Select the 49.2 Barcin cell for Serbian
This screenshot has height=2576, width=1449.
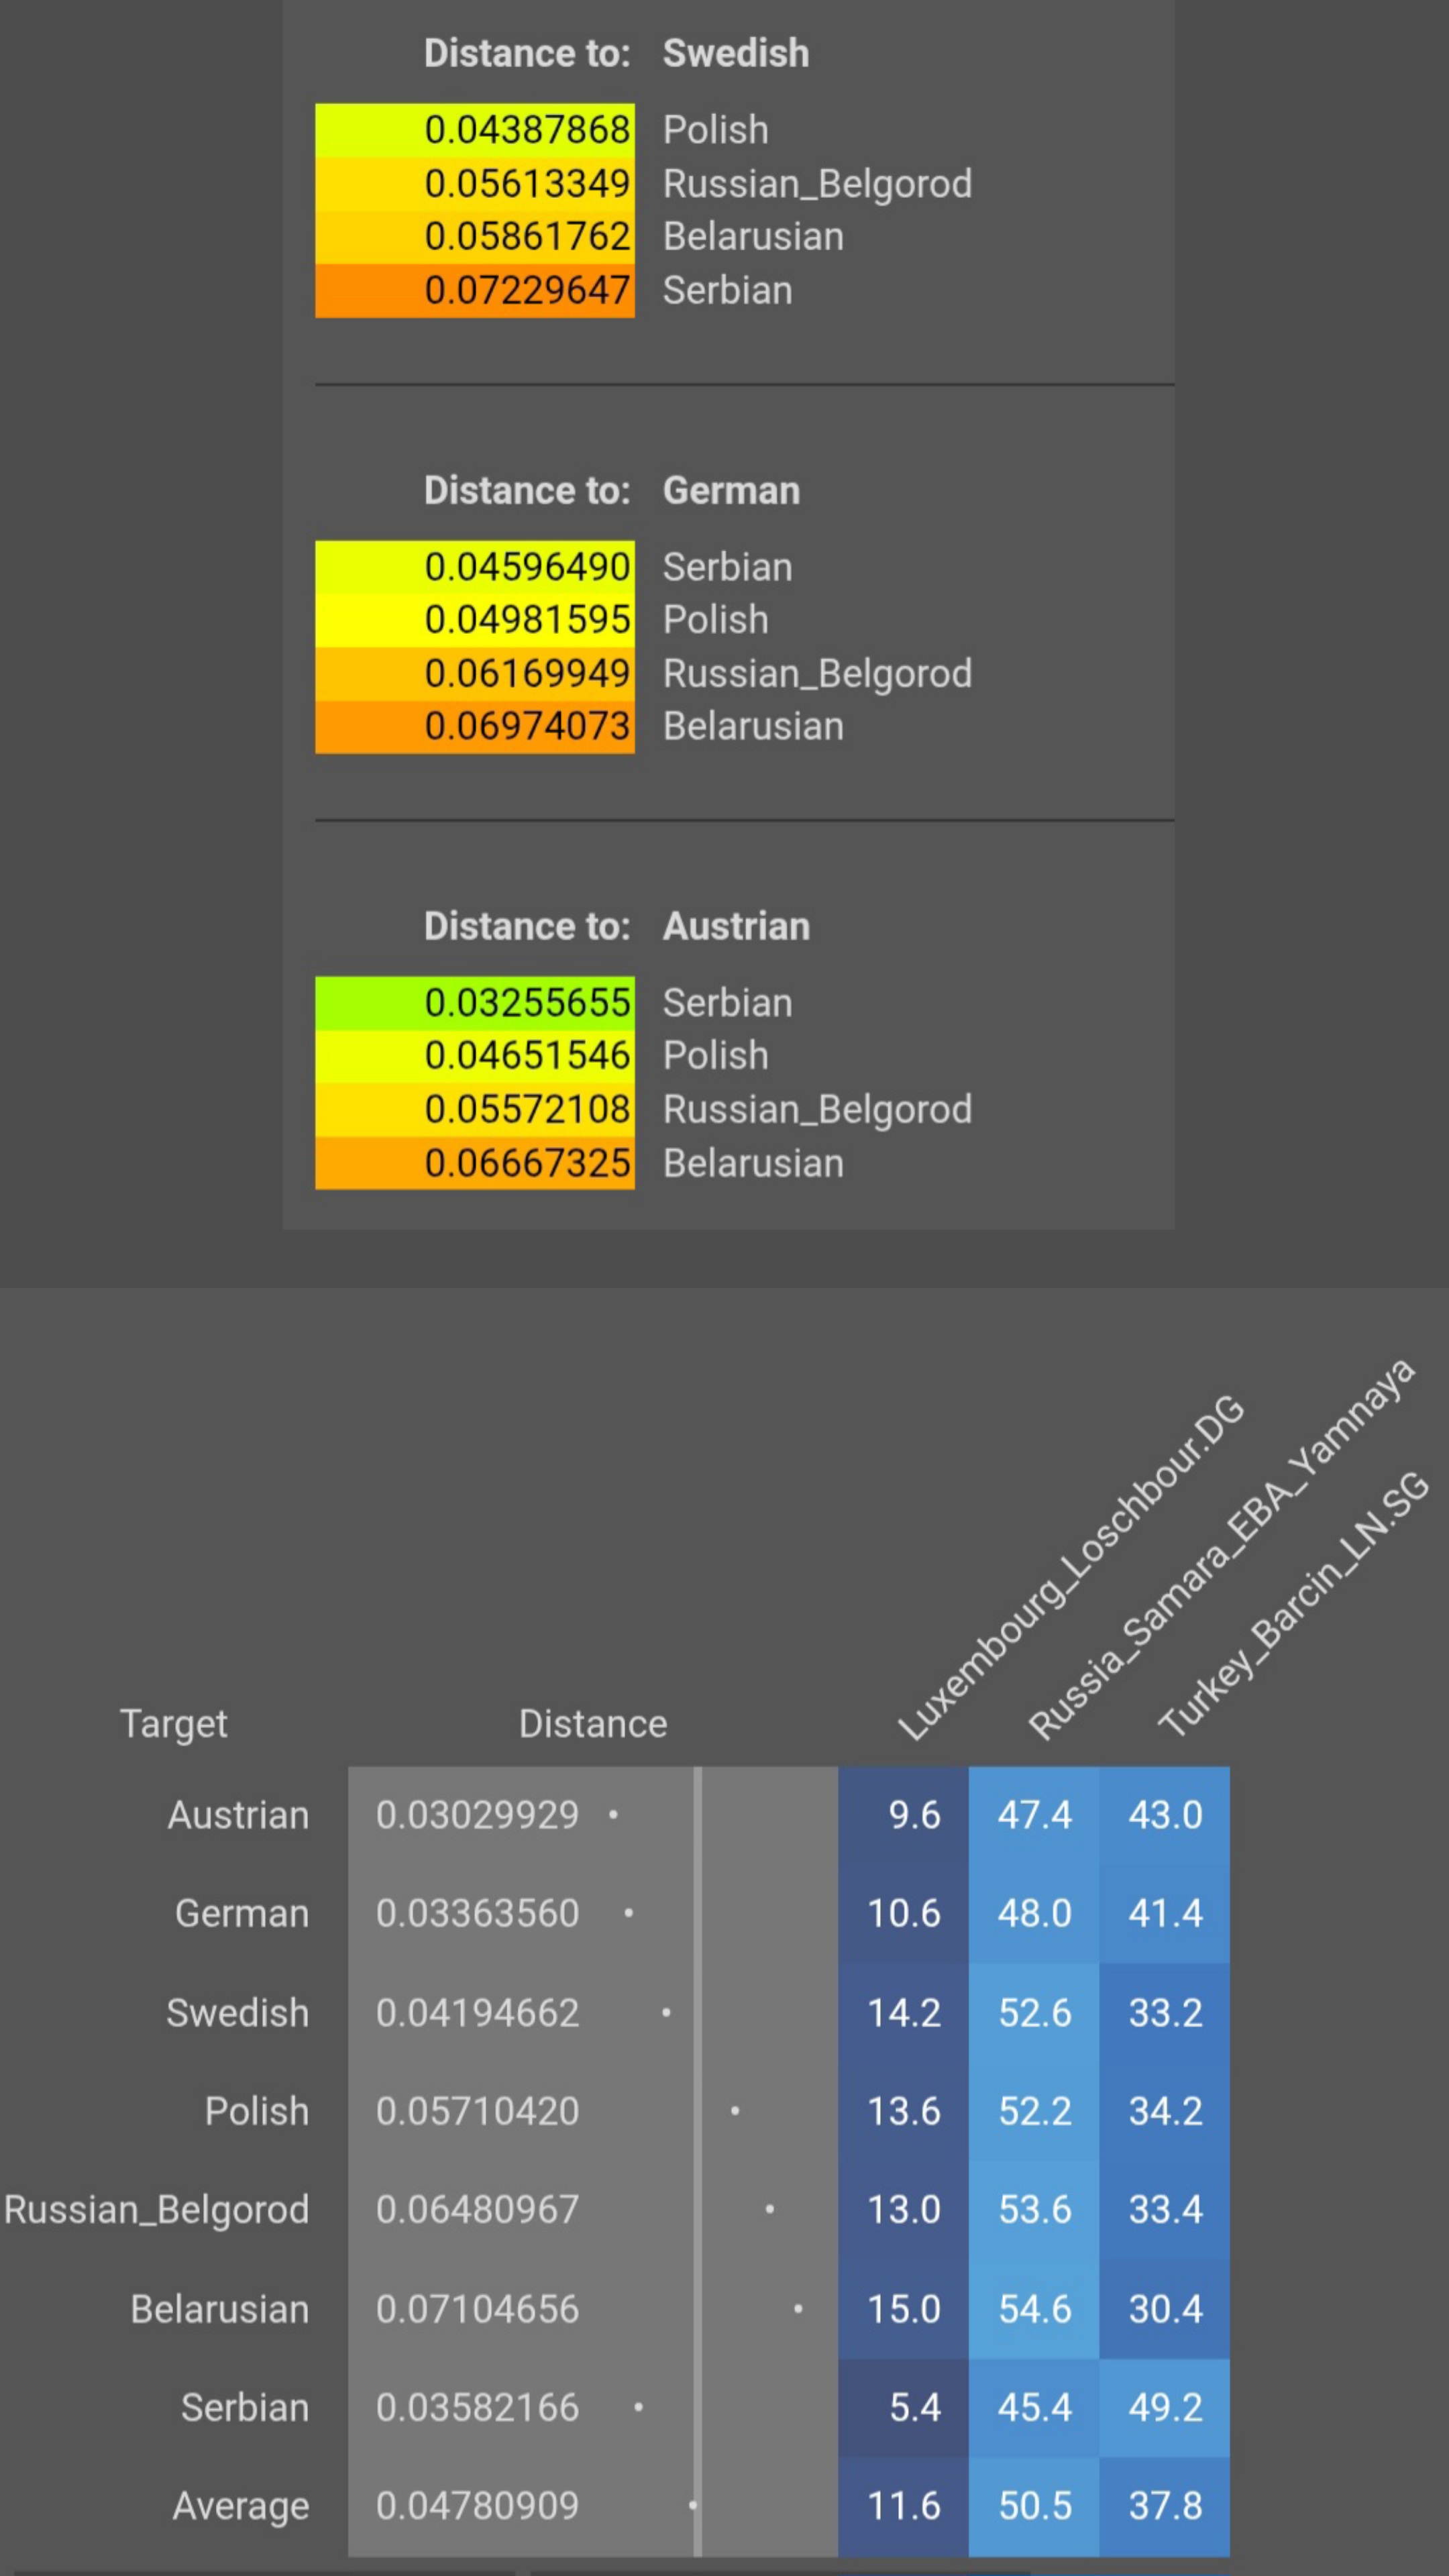coord(1164,2407)
